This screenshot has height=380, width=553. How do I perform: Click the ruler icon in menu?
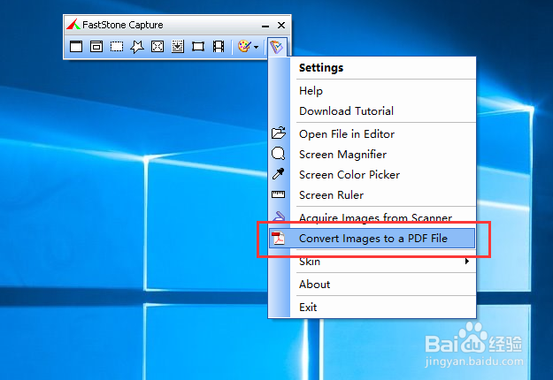pyautogui.click(x=278, y=194)
